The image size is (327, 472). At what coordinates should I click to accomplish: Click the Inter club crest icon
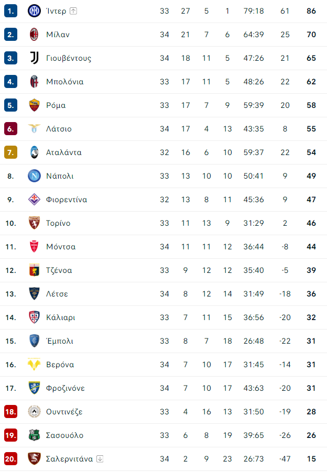[x=35, y=11]
